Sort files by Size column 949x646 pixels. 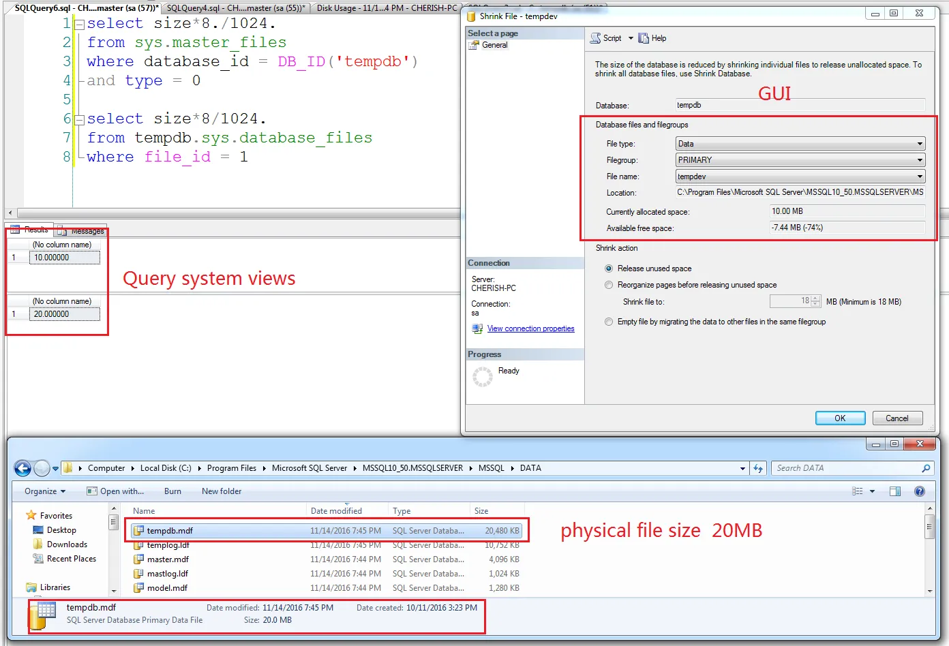coord(497,511)
